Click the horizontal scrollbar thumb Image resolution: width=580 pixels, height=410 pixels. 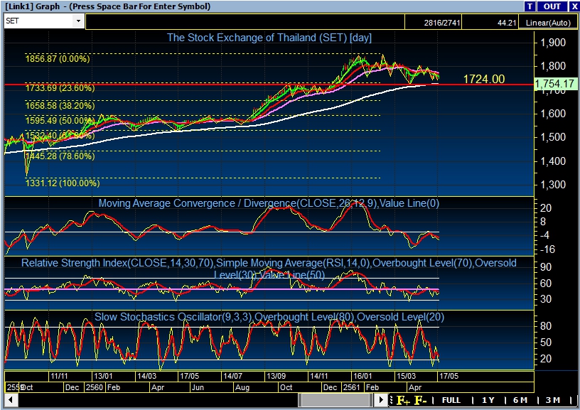click(x=335, y=400)
